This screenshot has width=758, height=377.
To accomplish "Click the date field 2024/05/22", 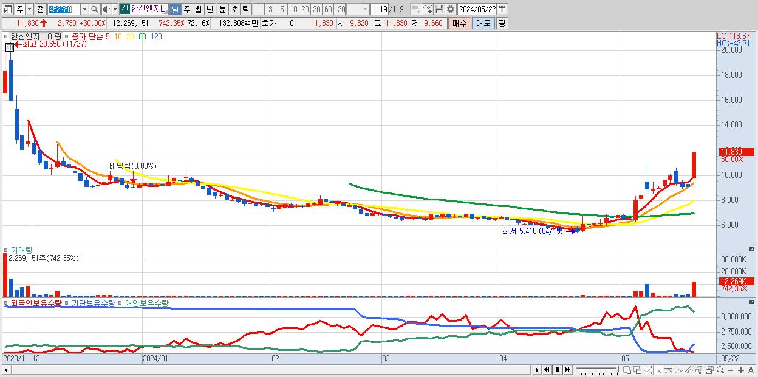I will click(x=477, y=9).
